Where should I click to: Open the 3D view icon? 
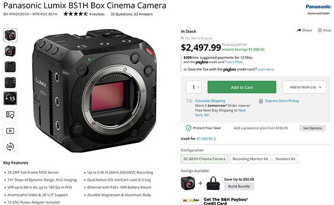10,146
